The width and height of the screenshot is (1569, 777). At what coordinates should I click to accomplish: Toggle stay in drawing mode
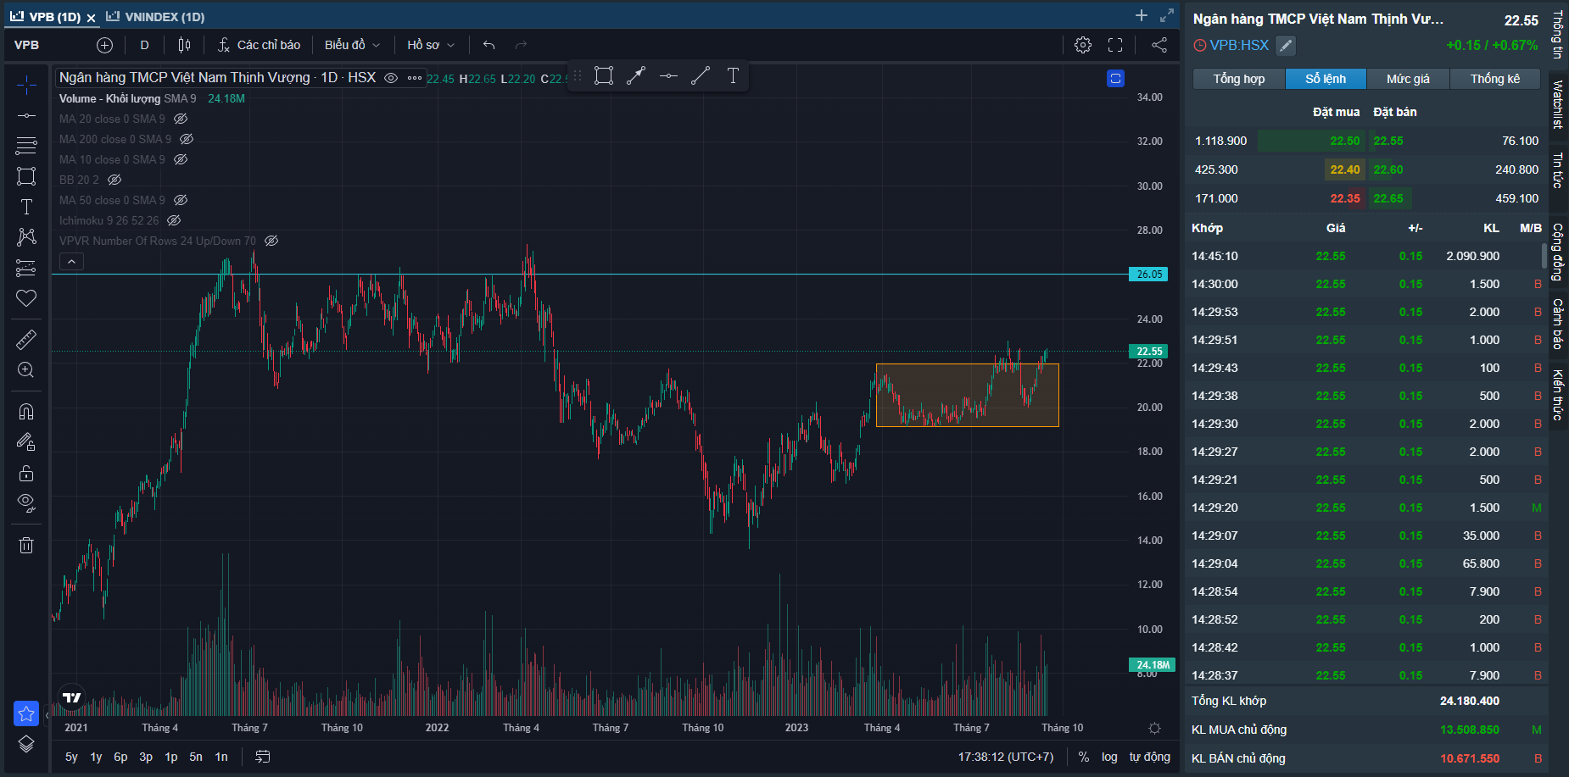(26, 442)
